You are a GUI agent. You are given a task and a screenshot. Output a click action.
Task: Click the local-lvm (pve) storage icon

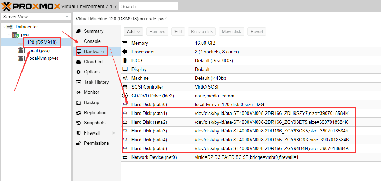21,58
